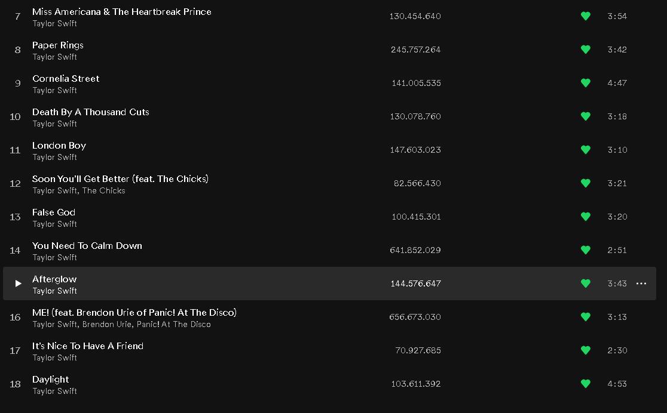Click the London Boy track title
The height and width of the screenshot is (413, 667).
coord(59,145)
